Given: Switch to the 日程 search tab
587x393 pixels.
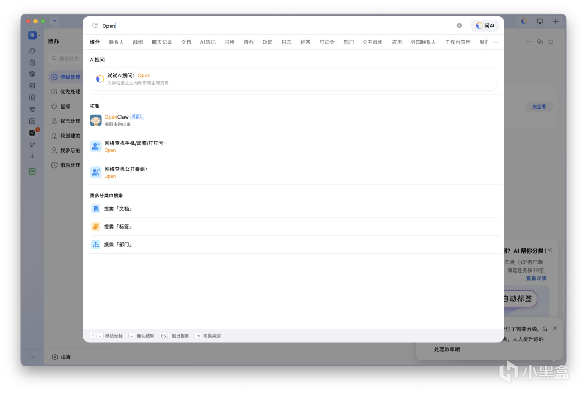Looking at the screenshot, I should coord(230,42).
